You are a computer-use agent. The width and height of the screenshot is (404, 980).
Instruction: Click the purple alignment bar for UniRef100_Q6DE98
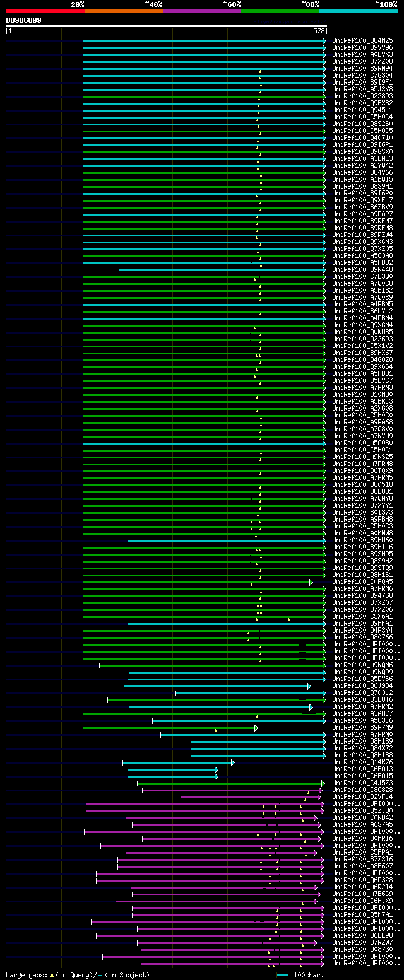click(209, 935)
